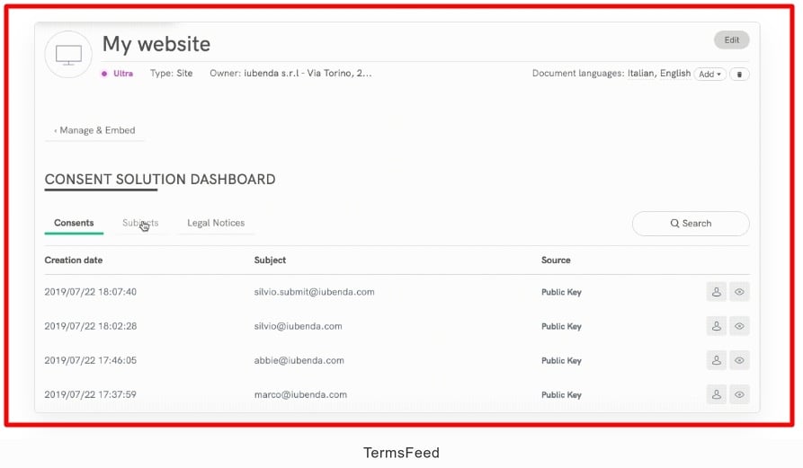Click the website monitor icon
803x468 pixels.
click(x=68, y=54)
